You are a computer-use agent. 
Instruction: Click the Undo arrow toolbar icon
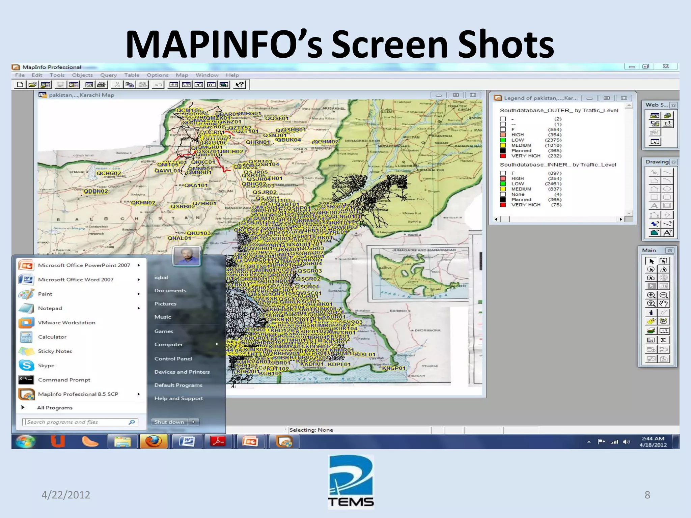coord(158,85)
